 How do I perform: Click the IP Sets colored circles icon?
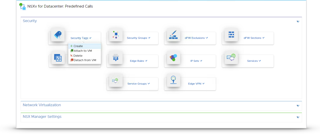tap(173, 58)
